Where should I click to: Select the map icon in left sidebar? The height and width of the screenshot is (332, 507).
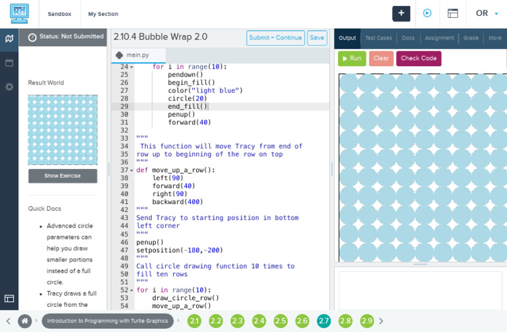click(x=9, y=38)
